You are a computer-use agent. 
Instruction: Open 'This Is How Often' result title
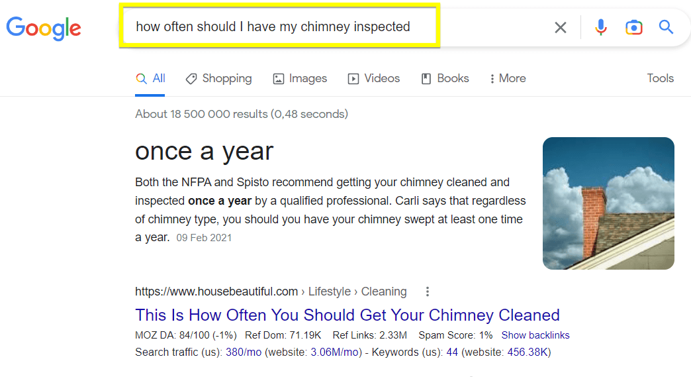tap(347, 315)
